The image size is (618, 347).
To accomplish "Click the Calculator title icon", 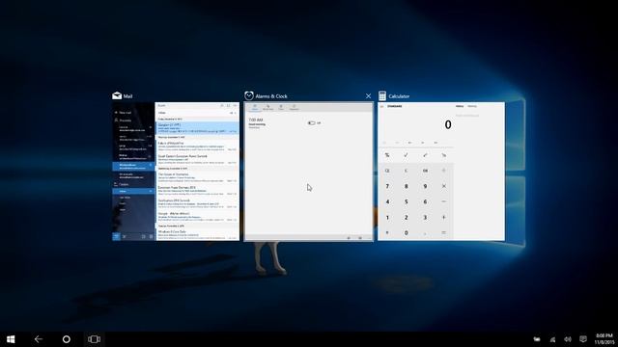I will 382,95.
